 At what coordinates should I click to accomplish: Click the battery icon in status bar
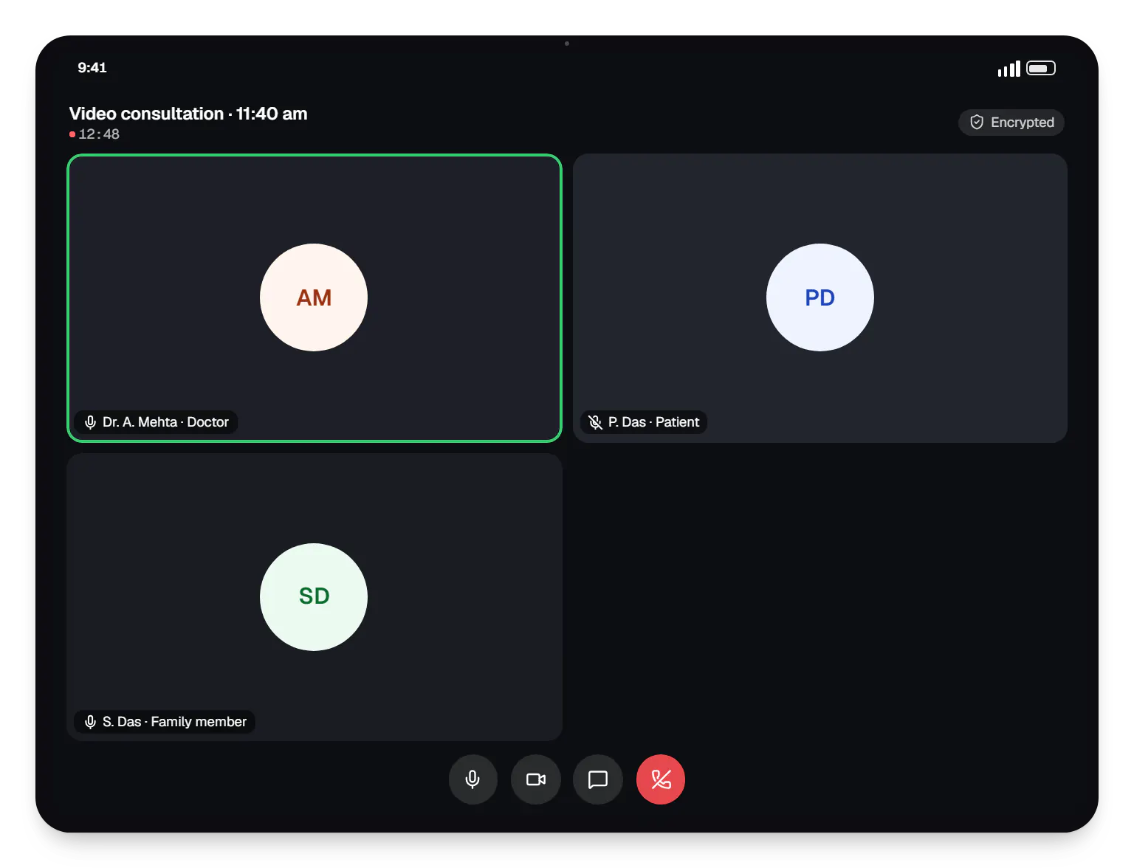(1041, 68)
